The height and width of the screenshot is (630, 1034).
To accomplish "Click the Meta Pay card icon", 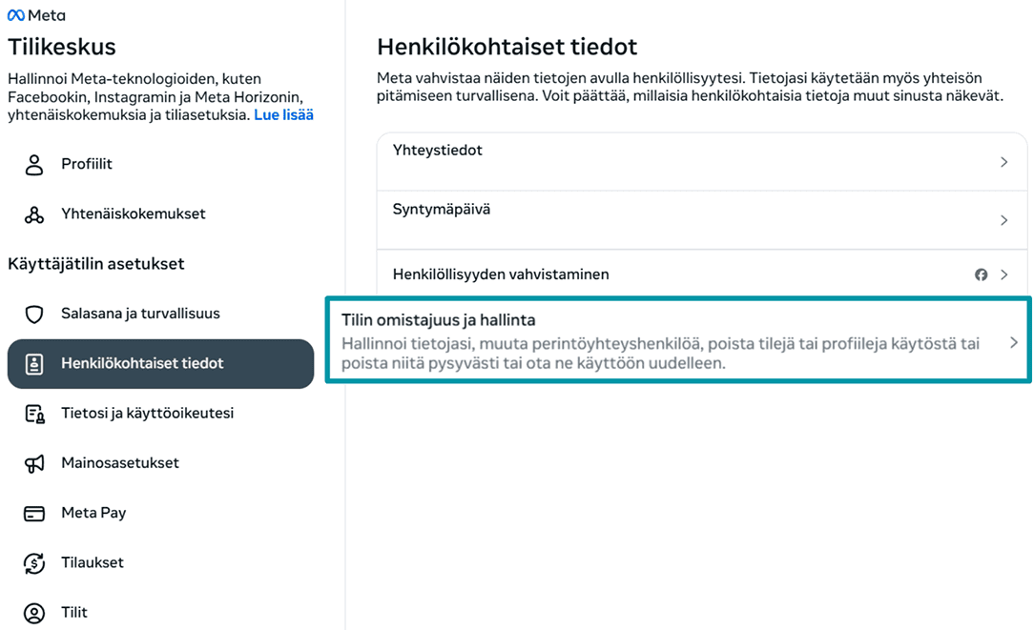I will (x=34, y=514).
